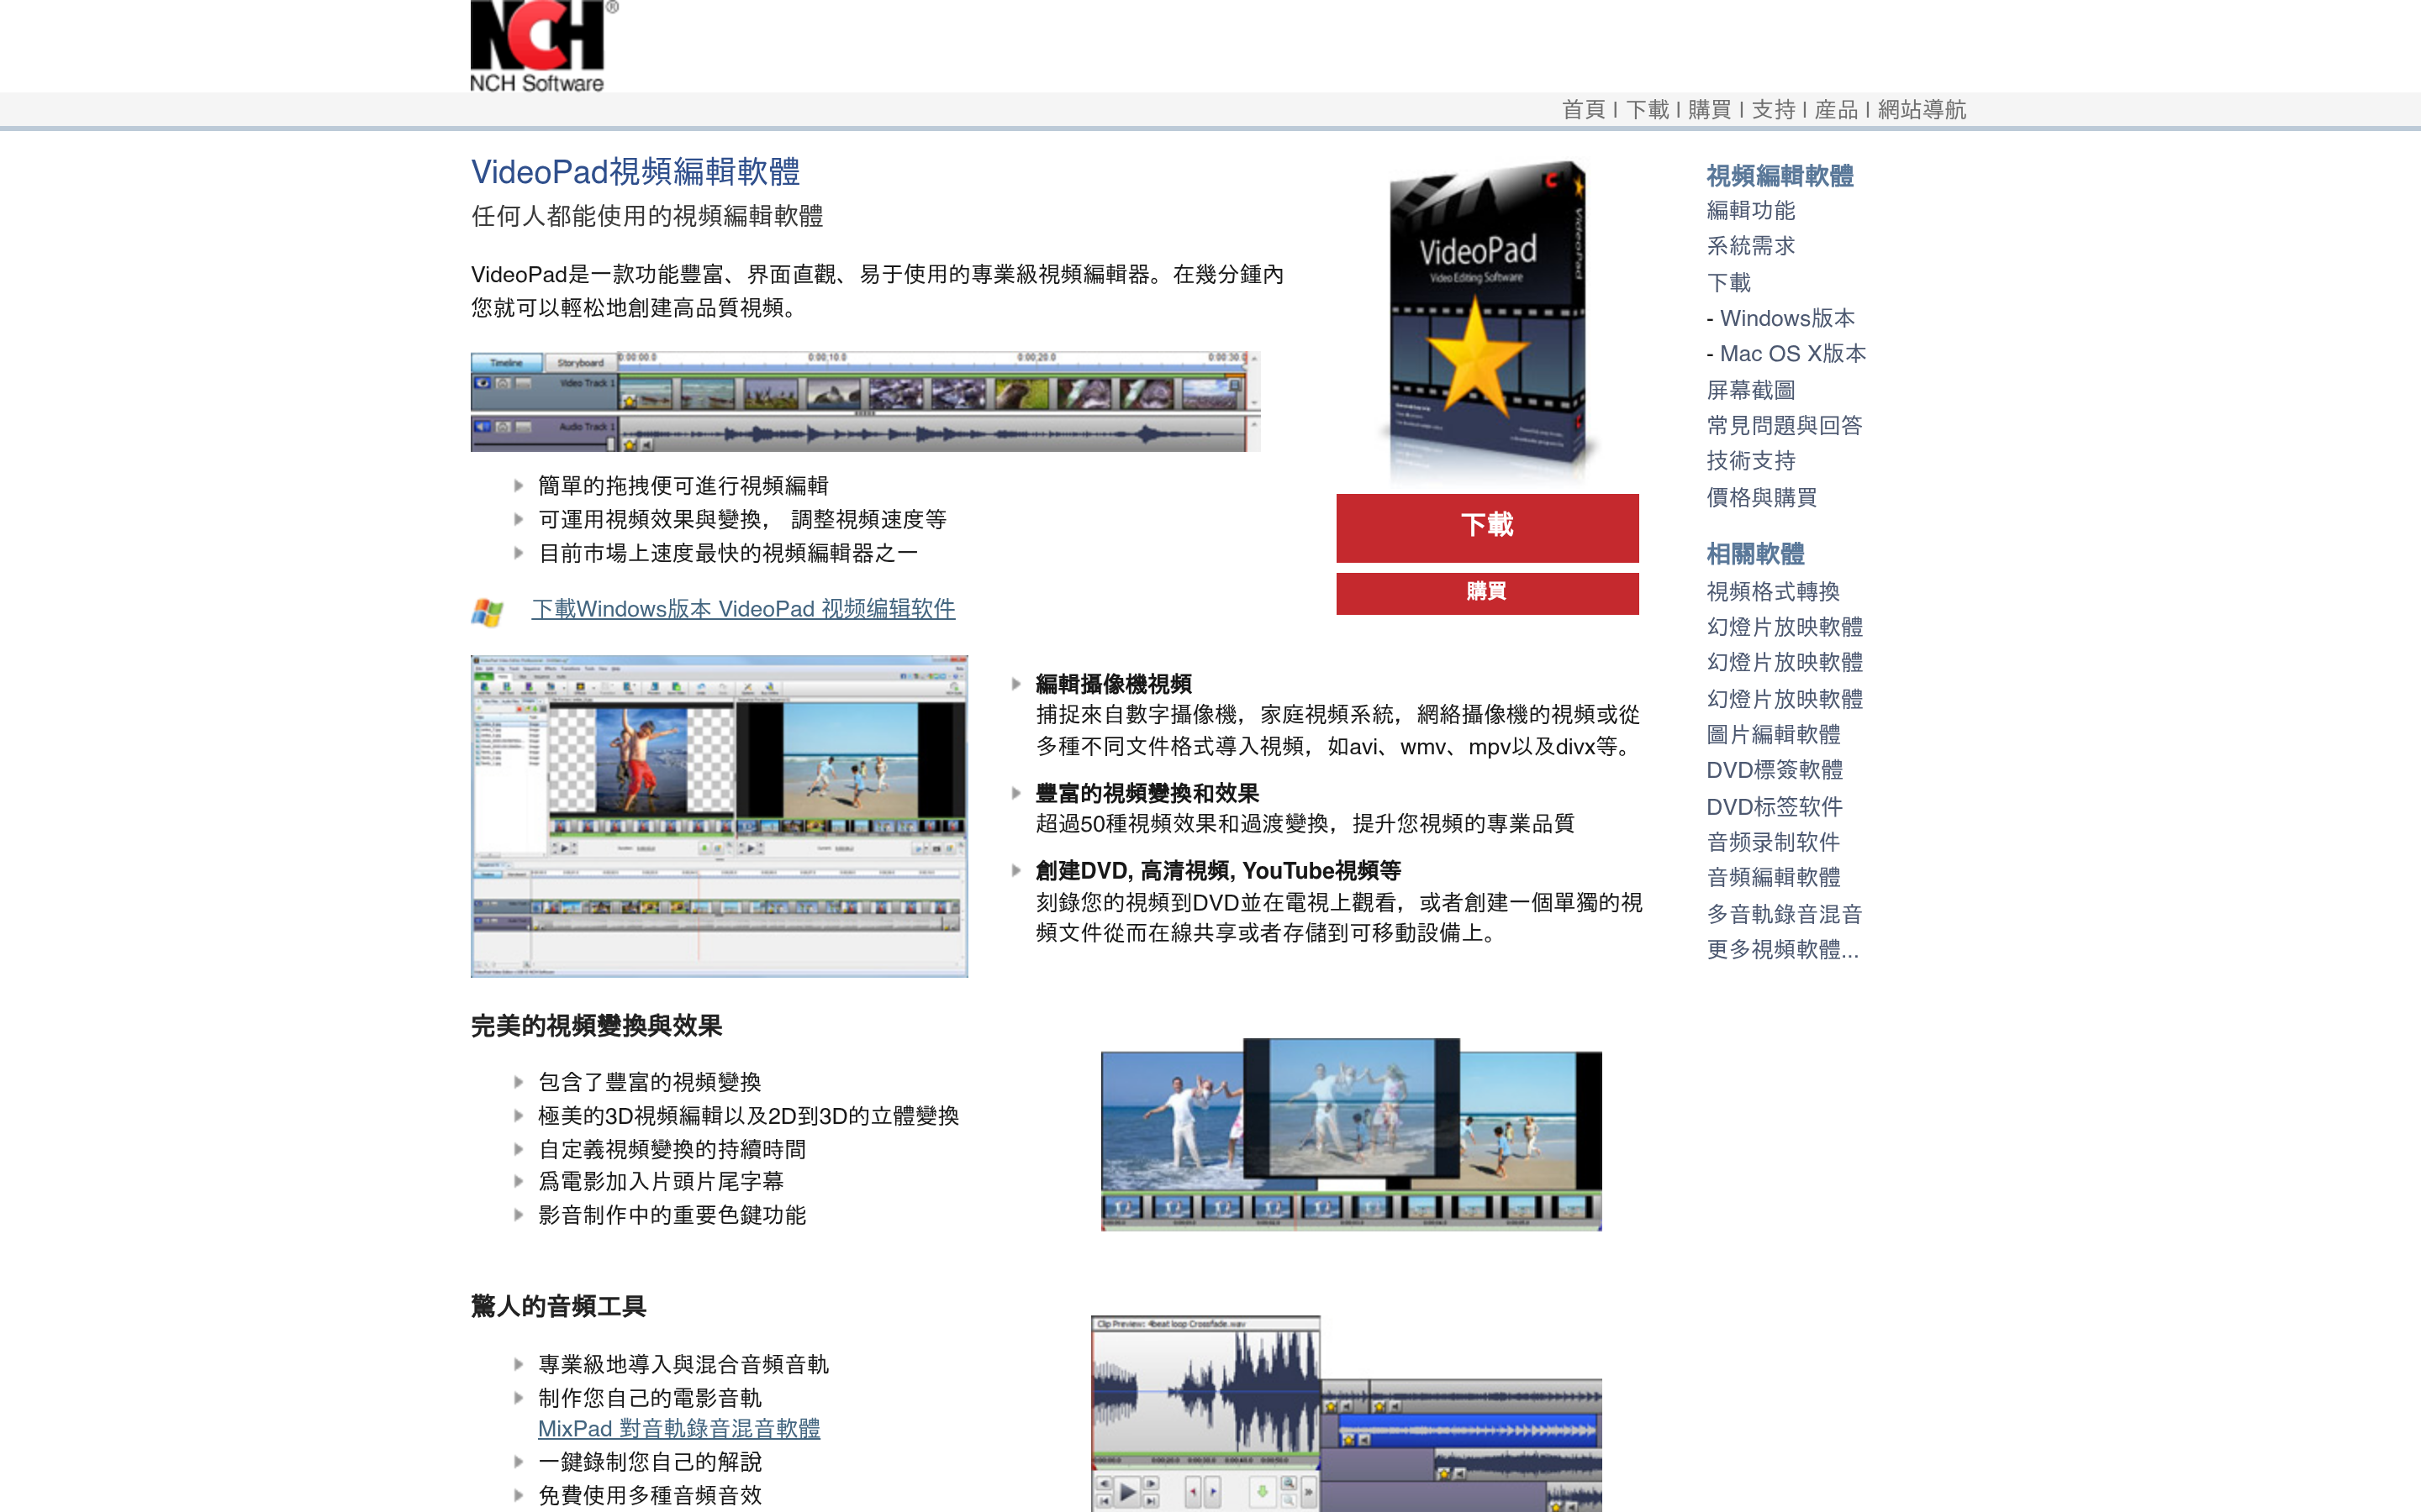Screen dimensions: 2421x1512
Task: Click the NCH Software logo
Action: [x=543, y=46]
